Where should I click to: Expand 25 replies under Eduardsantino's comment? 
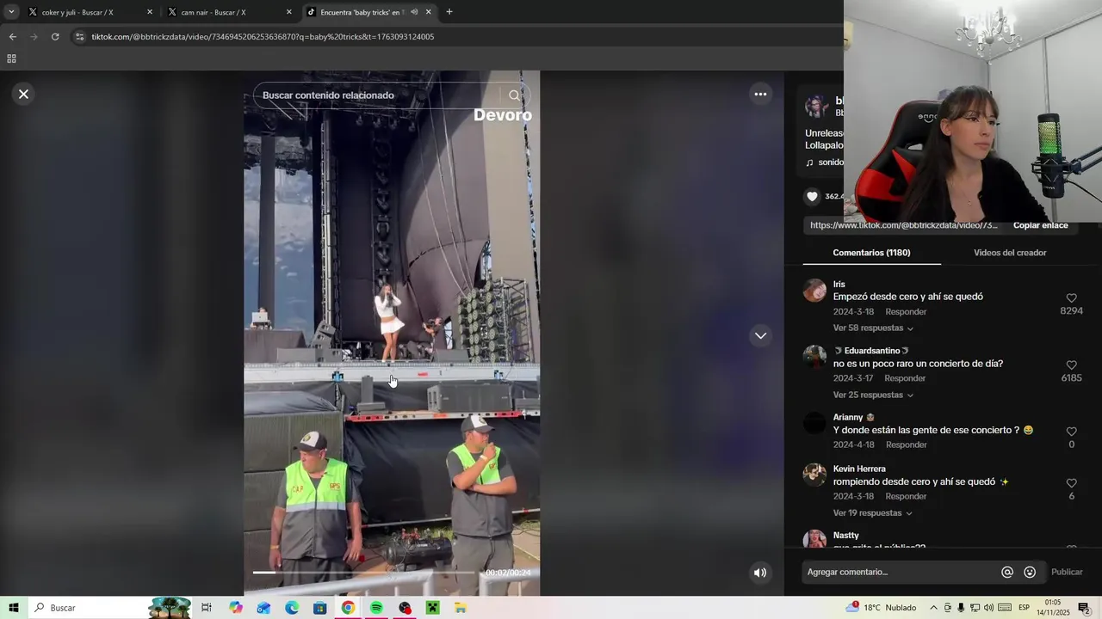tap(873, 395)
